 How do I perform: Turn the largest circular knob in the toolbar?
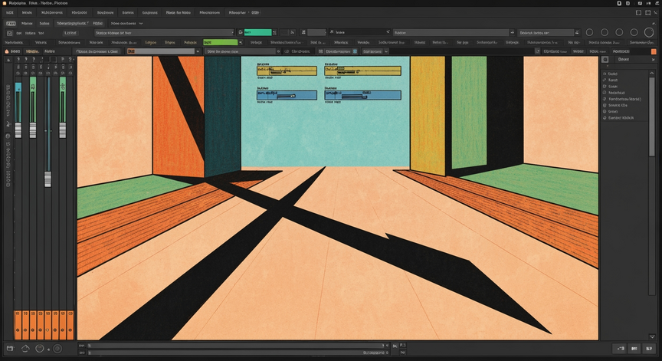[649, 32]
